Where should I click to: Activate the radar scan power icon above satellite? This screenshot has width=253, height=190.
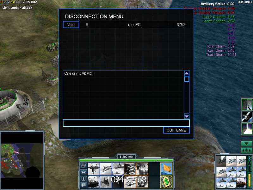click(247, 104)
